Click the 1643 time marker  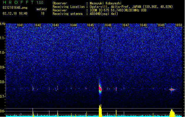(x=55, y=25)
